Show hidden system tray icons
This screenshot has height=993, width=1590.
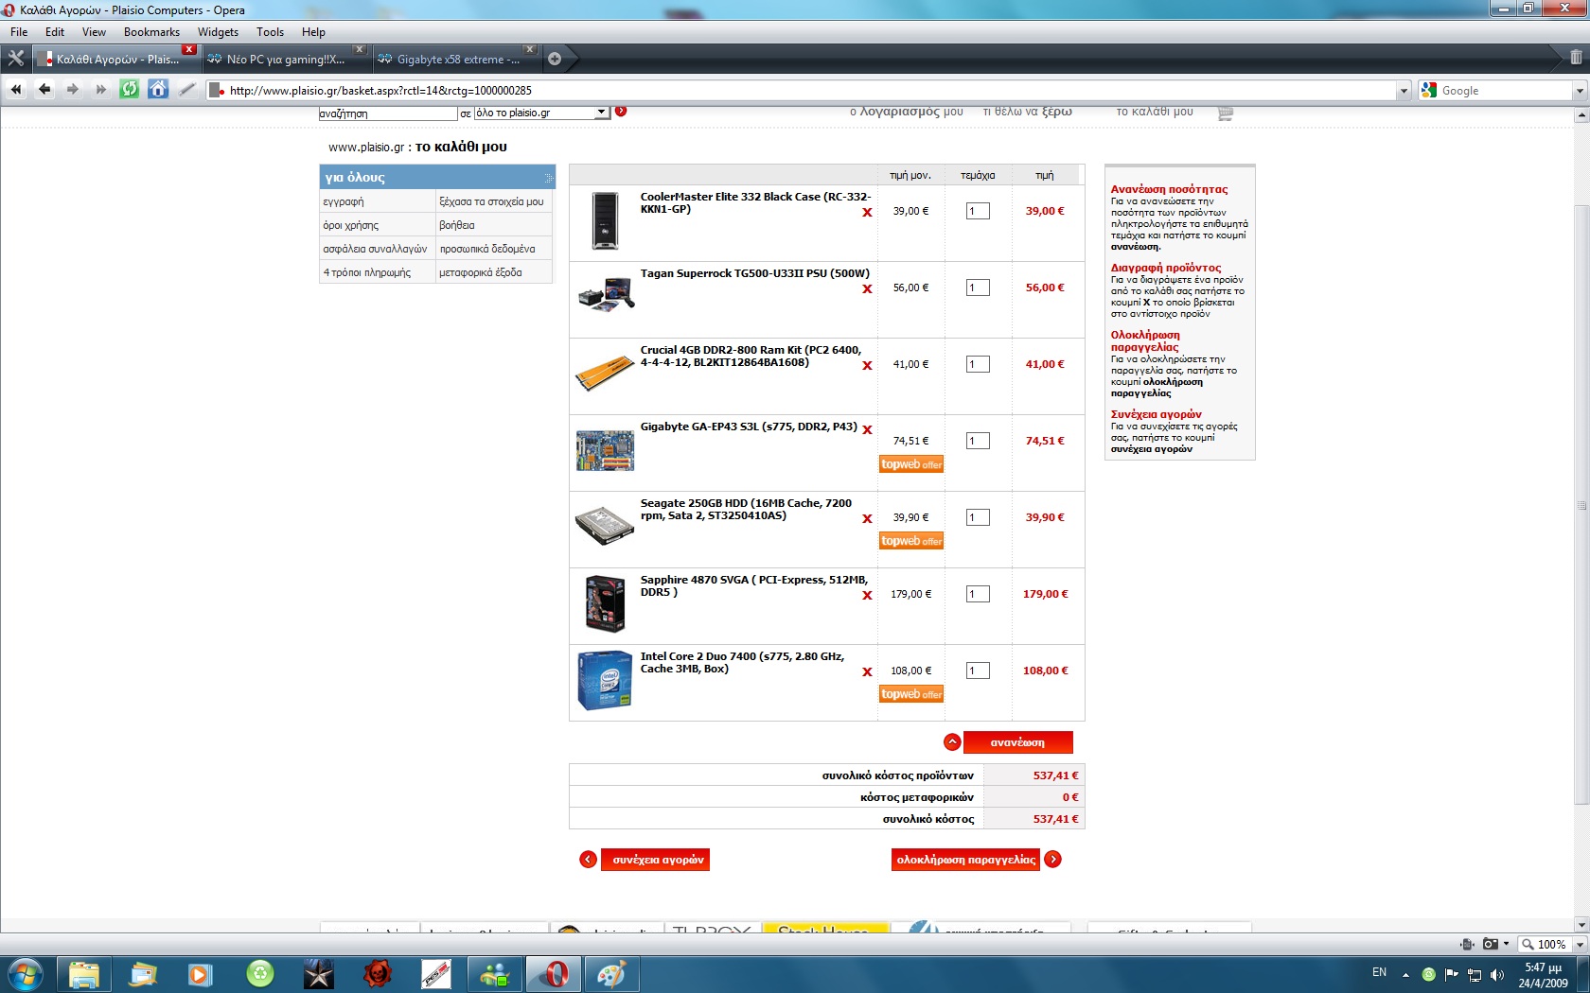pos(1406,974)
